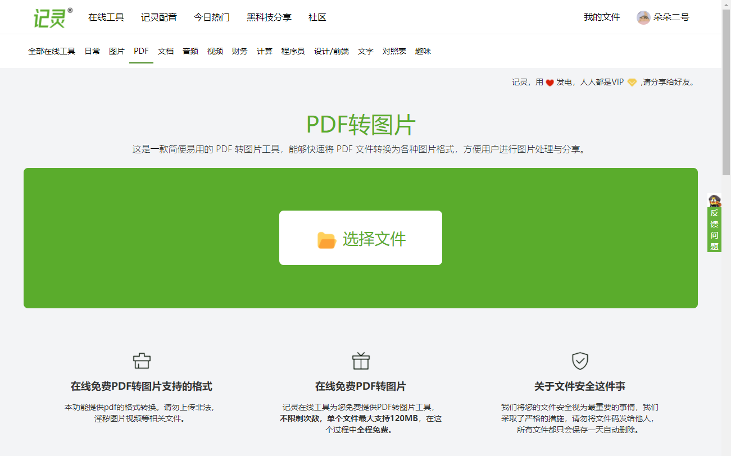Image resolution: width=731 pixels, height=456 pixels.
Task: Switch to the 对照表 category tab
Action: 394,51
